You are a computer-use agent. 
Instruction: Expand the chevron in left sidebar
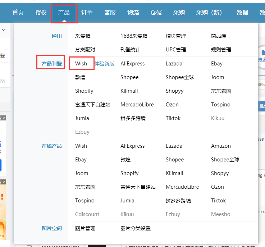(4, 30)
